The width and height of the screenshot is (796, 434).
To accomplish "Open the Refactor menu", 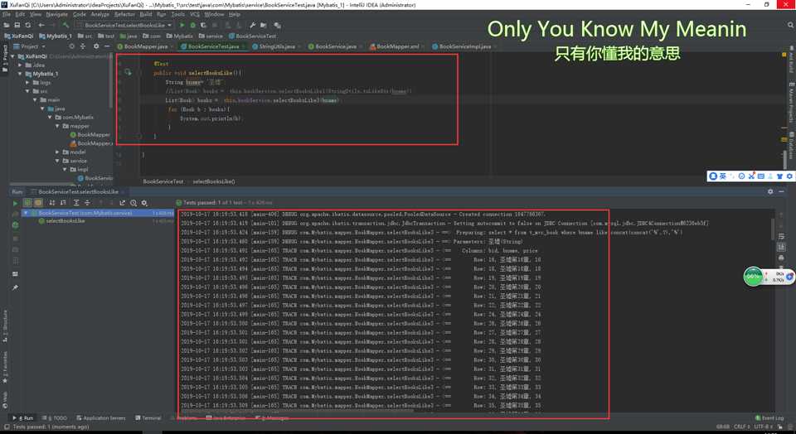I will pos(124,14).
